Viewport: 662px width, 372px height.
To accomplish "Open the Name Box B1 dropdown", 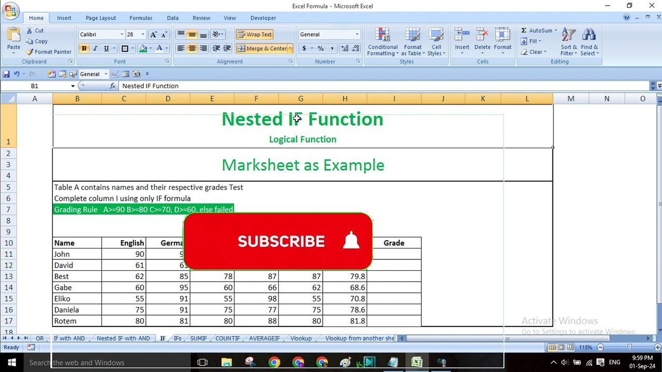I will coord(73,86).
